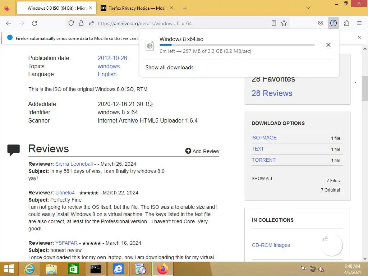Reload the current page
This screenshot has width=368, height=276.
click(x=34, y=23)
